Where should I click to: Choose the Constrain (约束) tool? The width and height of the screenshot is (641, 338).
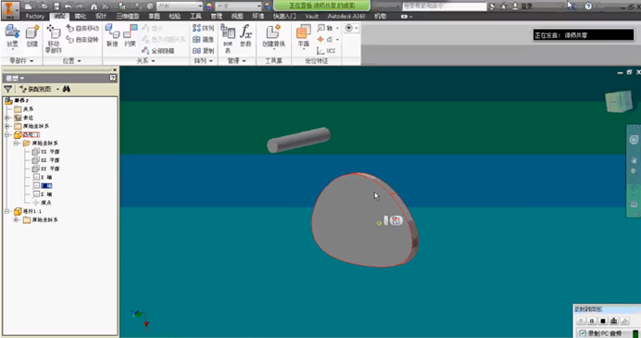coord(130,35)
